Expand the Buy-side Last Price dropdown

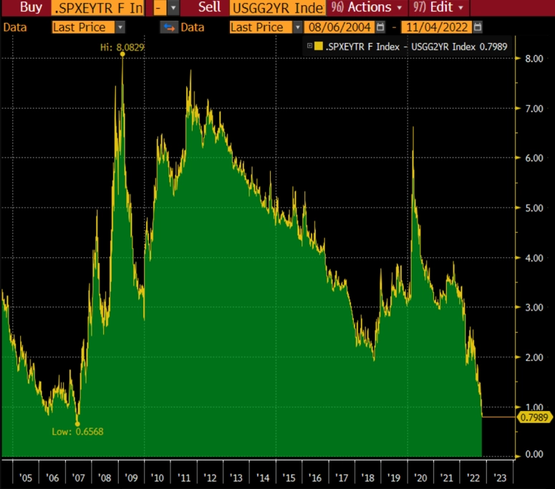pyautogui.click(x=120, y=27)
